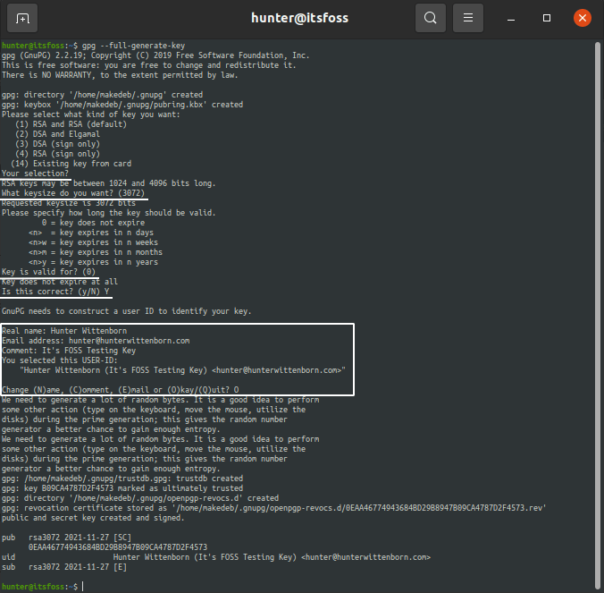Click the 'Email address' line
Image resolution: width=604 pixels, height=593 pixels.
[x=96, y=341]
